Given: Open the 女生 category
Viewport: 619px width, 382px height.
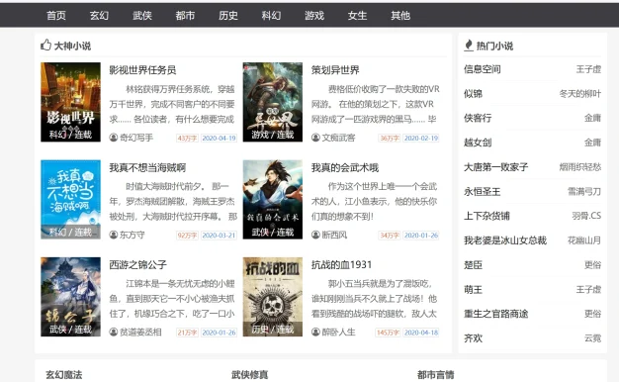Looking at the screenshot, I should coord(357,16).
